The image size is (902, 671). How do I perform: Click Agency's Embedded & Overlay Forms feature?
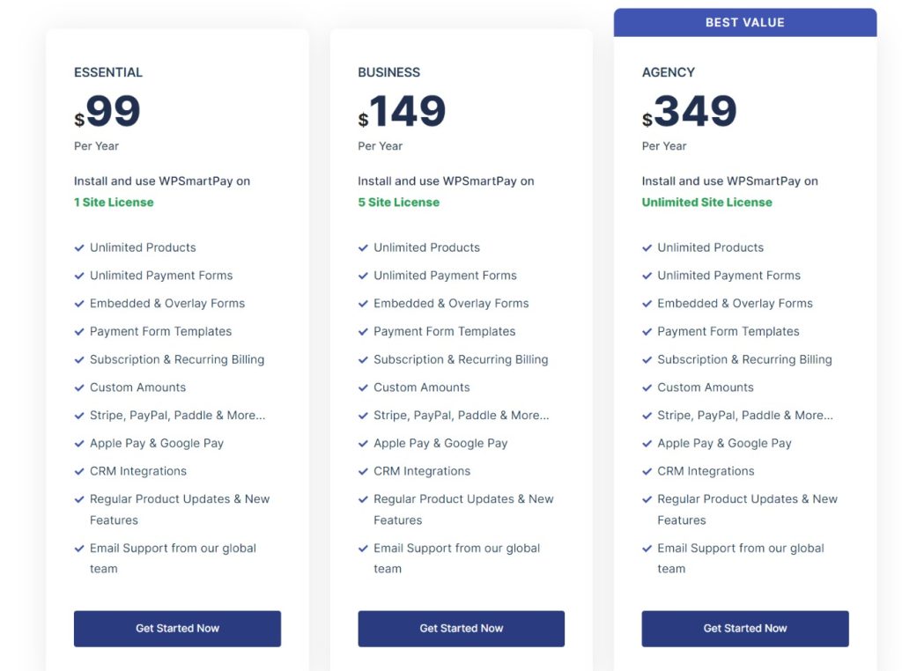coord(735,303)
